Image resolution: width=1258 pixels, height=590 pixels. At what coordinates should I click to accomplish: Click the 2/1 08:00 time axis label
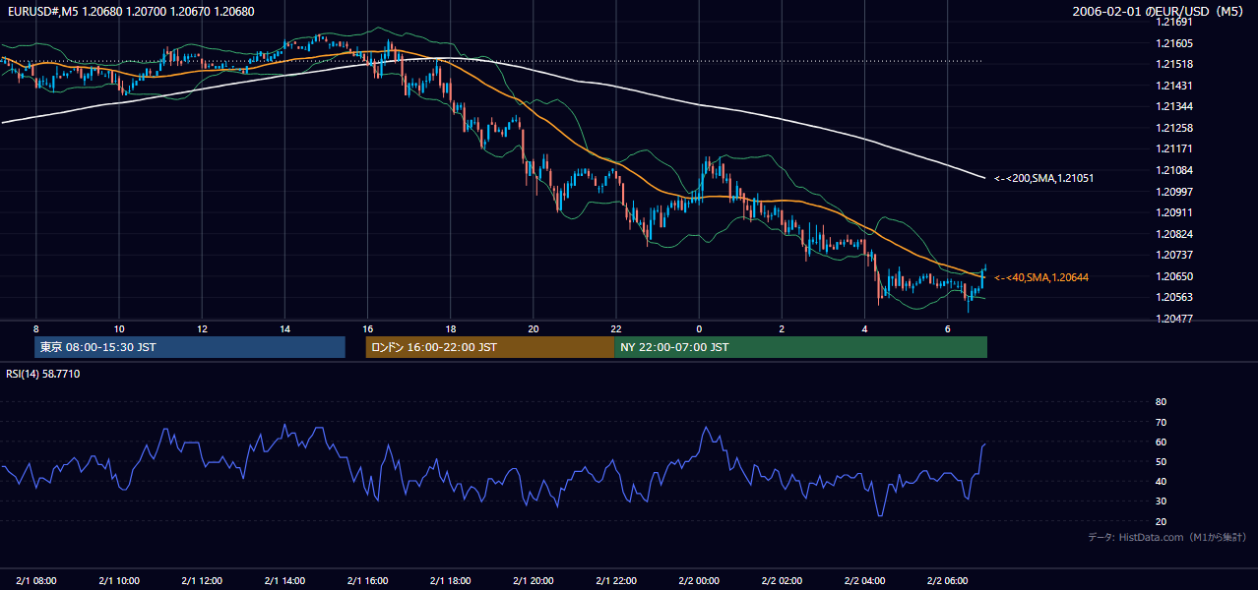35,580
